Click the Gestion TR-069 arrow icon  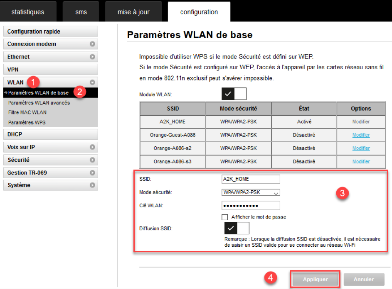(92, 173)
